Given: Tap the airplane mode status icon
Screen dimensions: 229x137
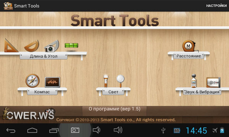Looking at the screenshot, I should [215, 130].
